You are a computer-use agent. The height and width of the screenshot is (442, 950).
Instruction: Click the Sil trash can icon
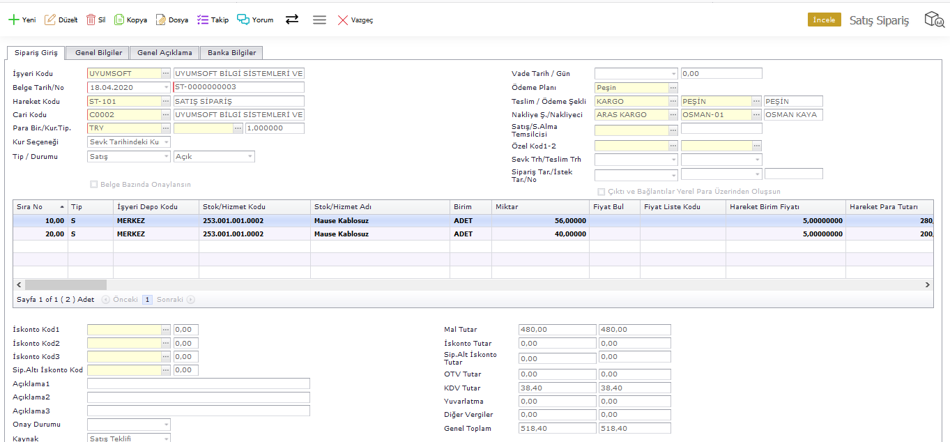[x=91, y=20]
